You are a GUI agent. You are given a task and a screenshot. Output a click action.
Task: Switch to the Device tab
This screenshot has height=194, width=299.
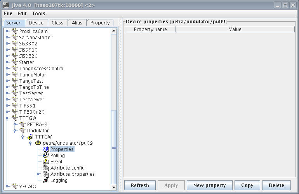36,23
